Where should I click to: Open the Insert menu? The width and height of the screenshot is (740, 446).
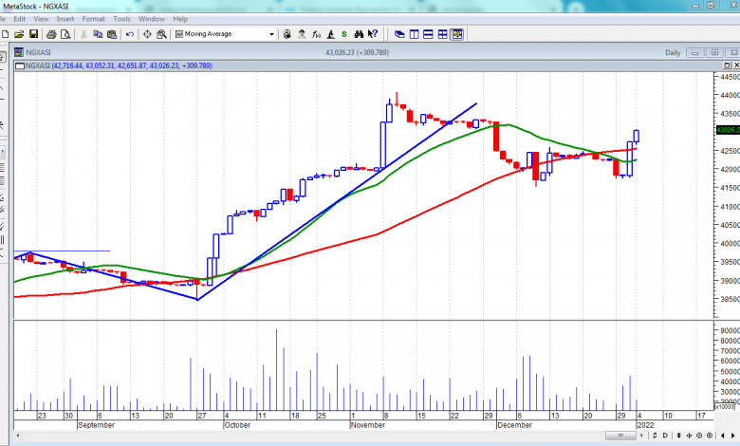pyautogui.click(x=65, y=19)
